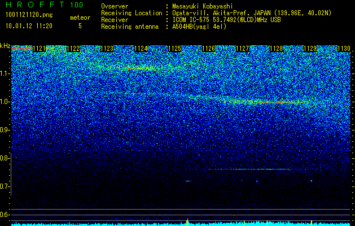
Task: Click the 1.0 frequency axis label
Action: pos(5,102)
